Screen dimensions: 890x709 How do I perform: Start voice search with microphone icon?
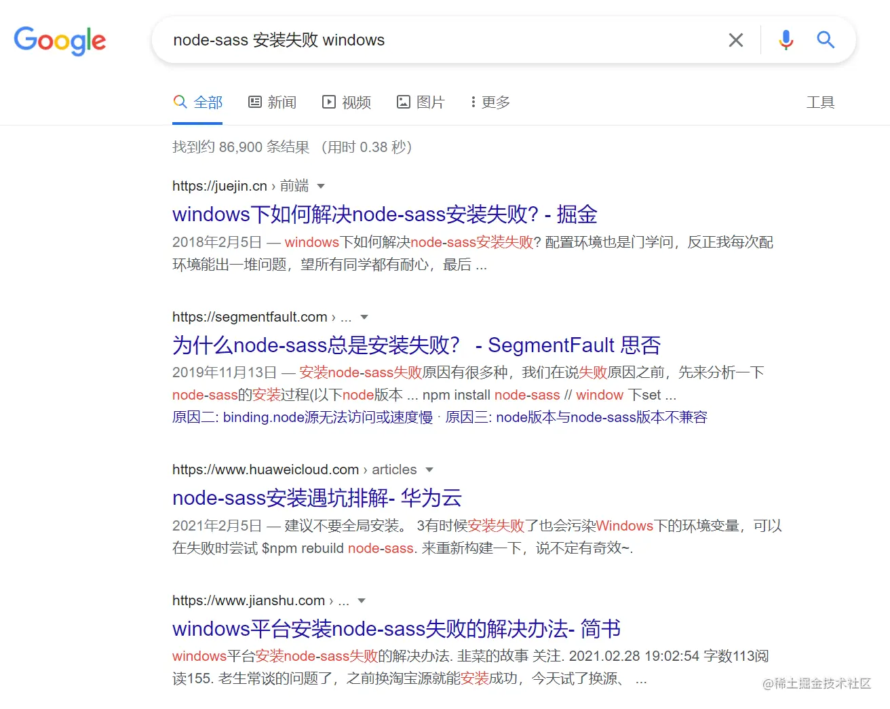click(x=786, y=40)
